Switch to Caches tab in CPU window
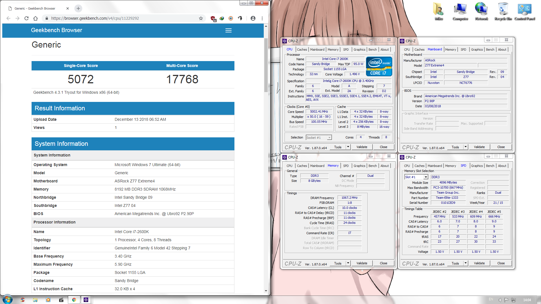Screen dimensions: 541x304 [302, 50]
